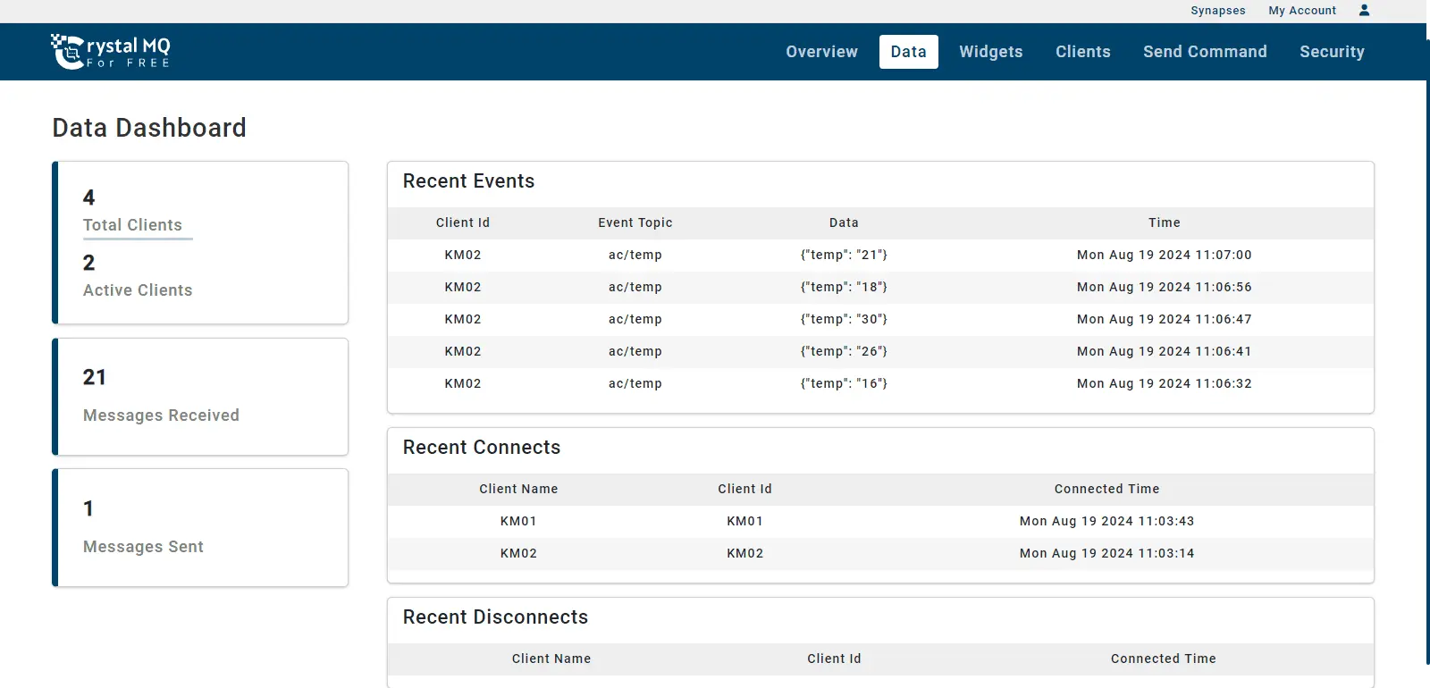Click the 11:06:47 event timestamp

click(1165, 319)
